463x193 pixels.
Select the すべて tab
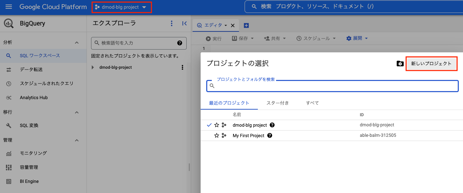coord(312,103)
